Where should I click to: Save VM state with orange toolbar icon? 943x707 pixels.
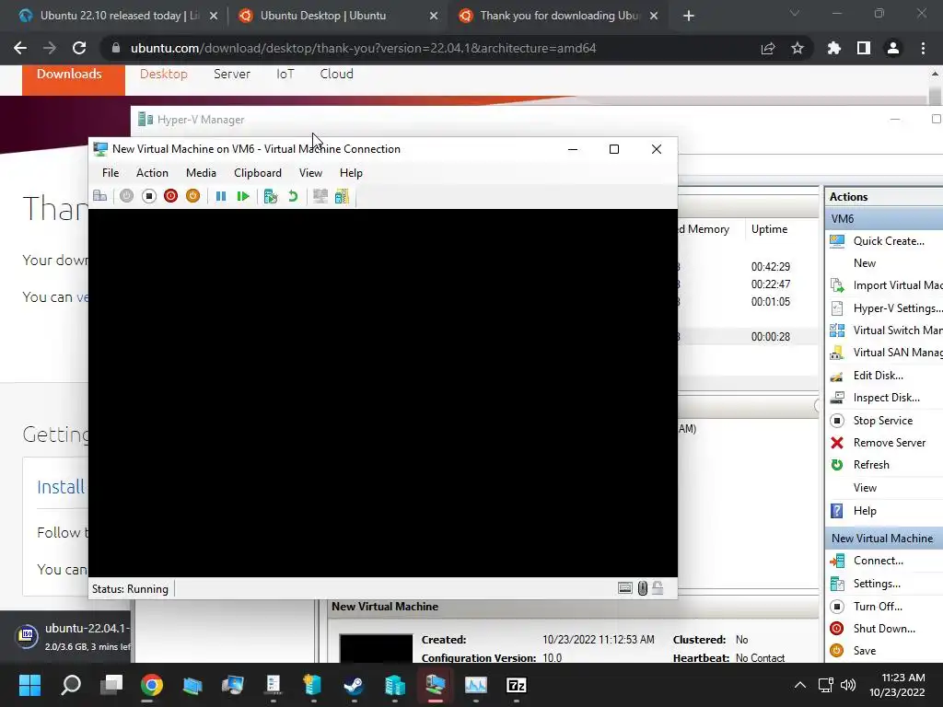(x=192, y=196)
